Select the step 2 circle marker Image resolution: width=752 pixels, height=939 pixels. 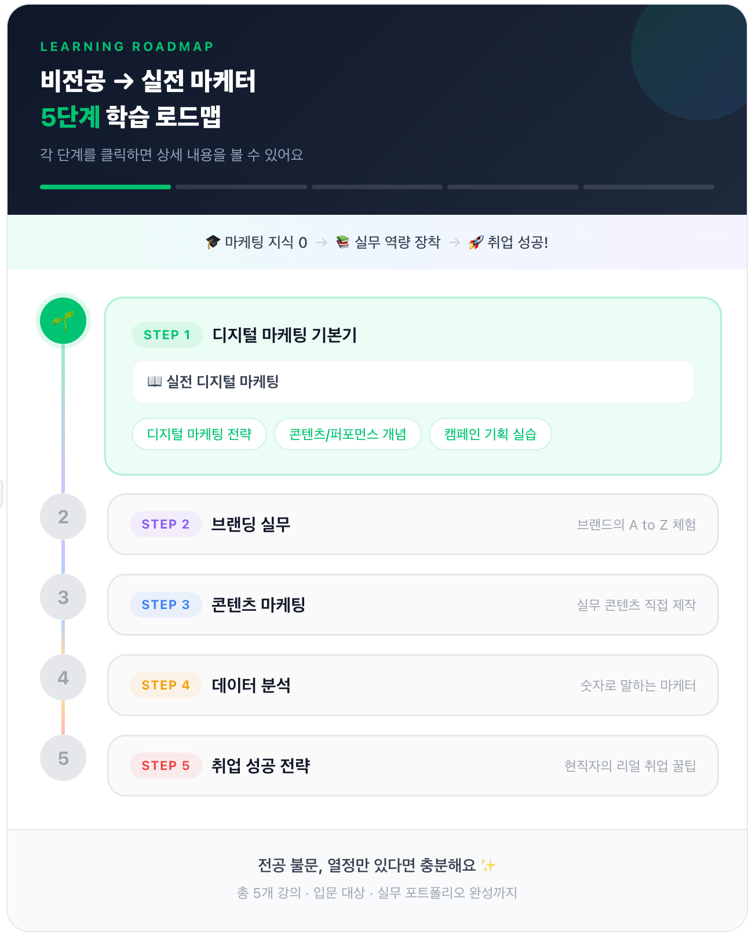[x=63, y=516]
